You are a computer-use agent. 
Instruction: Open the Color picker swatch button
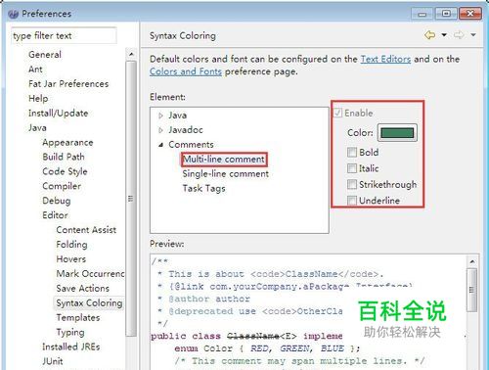pos(397,133)
